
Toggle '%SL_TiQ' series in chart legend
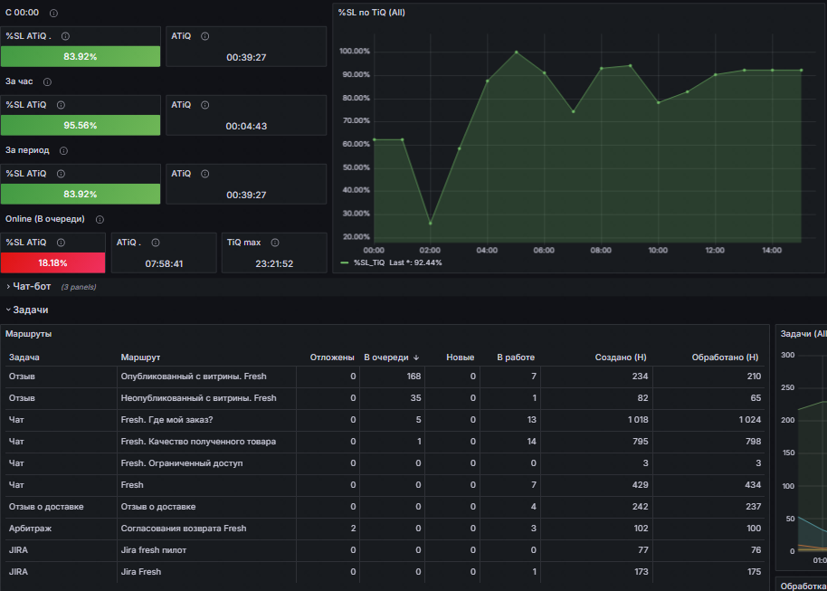click(369, 262)
